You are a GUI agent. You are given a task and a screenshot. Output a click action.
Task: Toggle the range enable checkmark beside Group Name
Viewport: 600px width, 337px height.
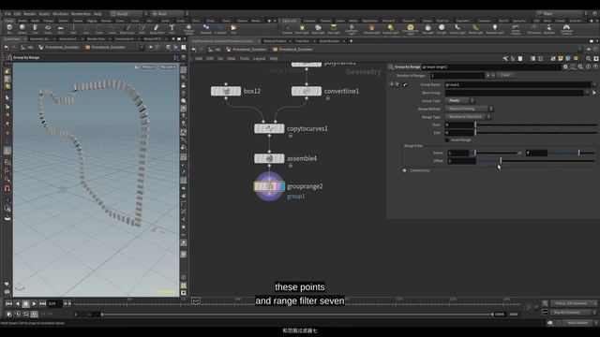(x=405, y=84)
